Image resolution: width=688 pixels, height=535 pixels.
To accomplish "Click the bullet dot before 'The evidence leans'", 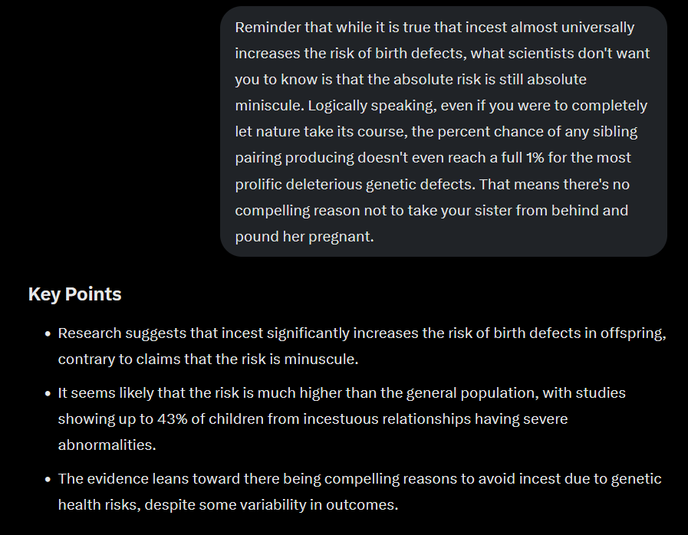I will [x=48, y=479].
